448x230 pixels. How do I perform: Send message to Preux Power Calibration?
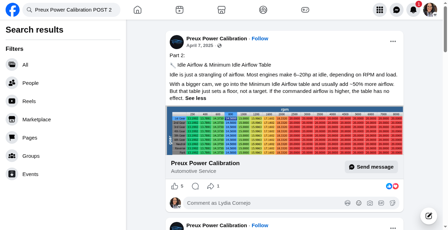click(x=371, y=167)
